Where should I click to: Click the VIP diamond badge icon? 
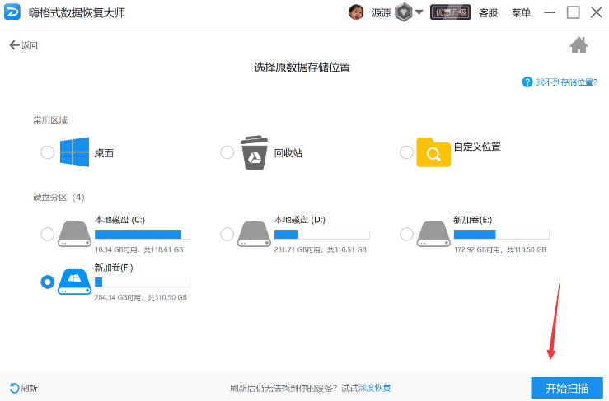click(403, 12)
